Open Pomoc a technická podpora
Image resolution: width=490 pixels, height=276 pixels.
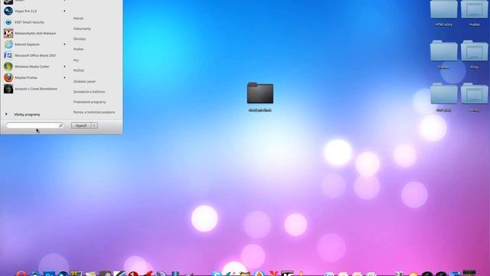pos(94,112)
